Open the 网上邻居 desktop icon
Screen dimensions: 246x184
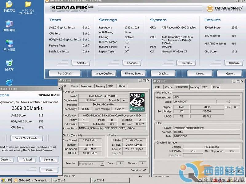click(x=9, y=45)
